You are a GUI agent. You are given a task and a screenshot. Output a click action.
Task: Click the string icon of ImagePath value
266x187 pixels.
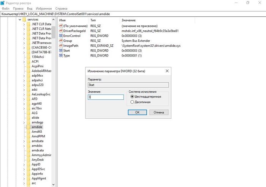61,46
